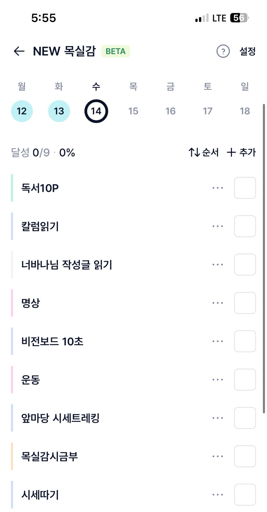Mark 비전보드 10초 as done
The image size is (267, 512).
[x=245, y=341]
